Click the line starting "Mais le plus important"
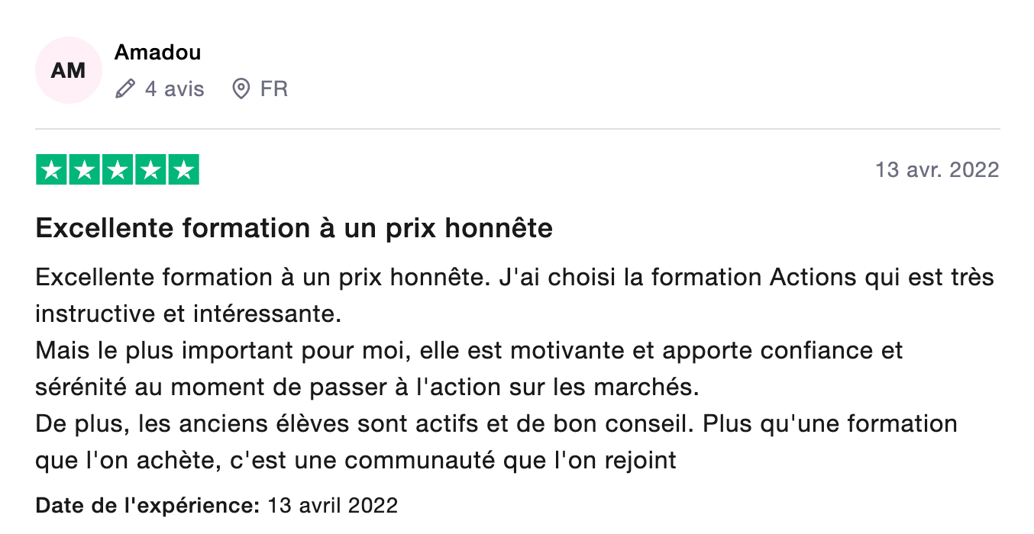Screen dimensions: 1034x534 [x=468, y=350]
